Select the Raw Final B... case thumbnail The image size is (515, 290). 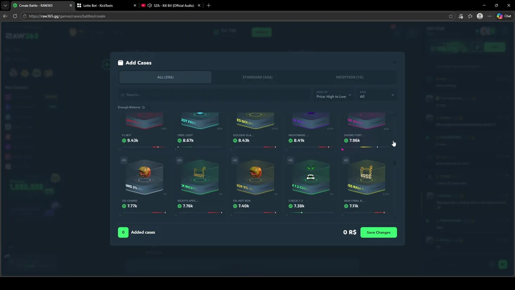[x=366, y=177]
